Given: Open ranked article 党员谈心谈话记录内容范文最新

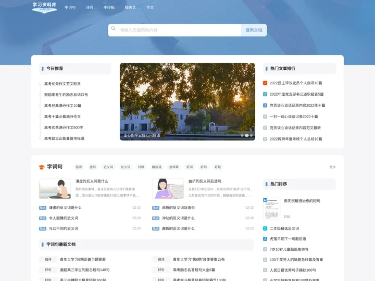Looking at the screenshot, I should pos(295,128).
